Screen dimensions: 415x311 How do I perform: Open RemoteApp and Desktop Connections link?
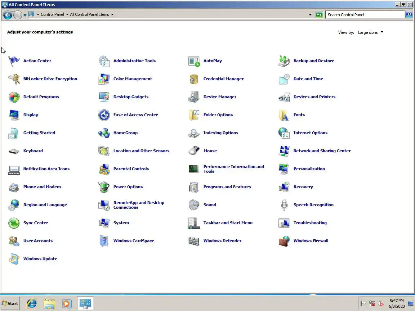(x=139, y=205)
